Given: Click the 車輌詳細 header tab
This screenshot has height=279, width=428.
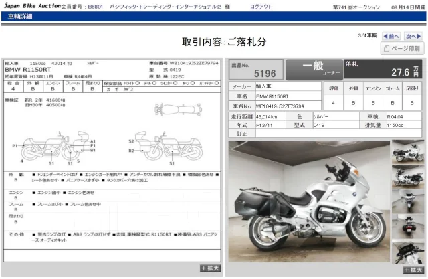Looking at the screenshot, I should pyautogui.click(x=20, y=17).
